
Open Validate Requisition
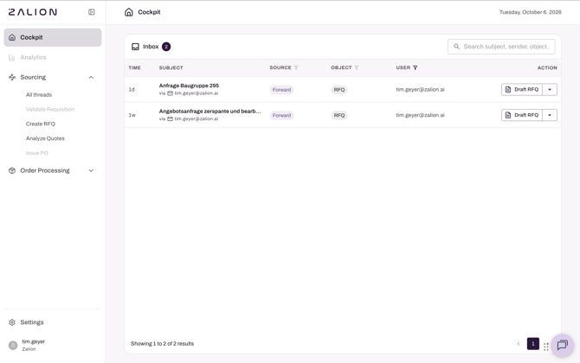coord(50,109)
